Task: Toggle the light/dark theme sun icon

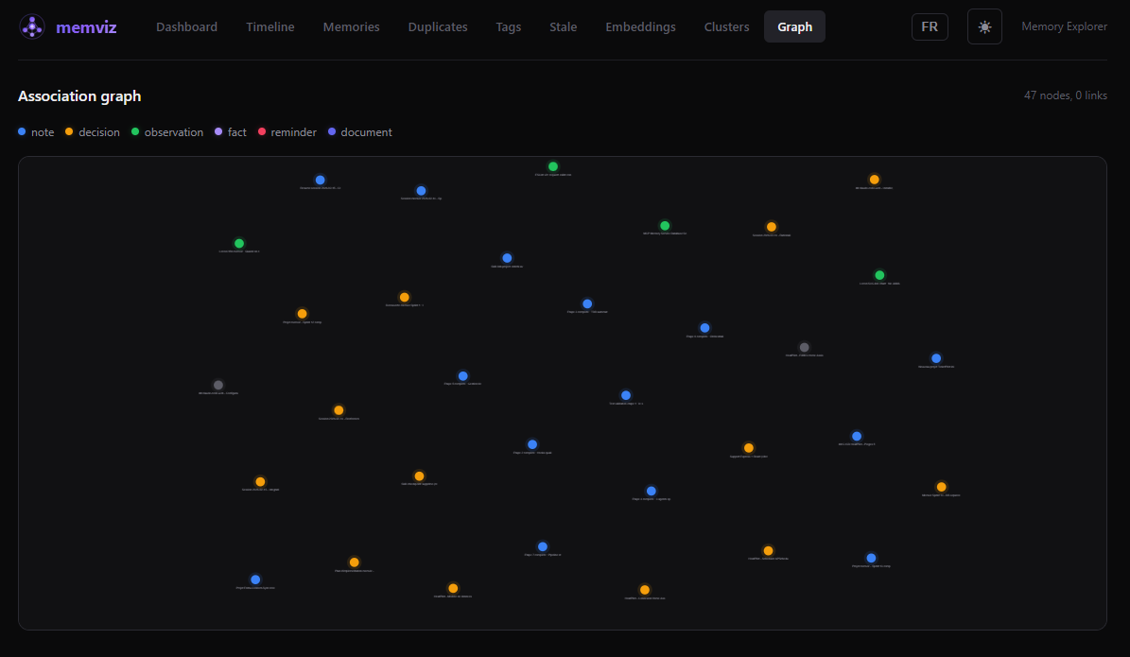Action: tap(984, 26)
